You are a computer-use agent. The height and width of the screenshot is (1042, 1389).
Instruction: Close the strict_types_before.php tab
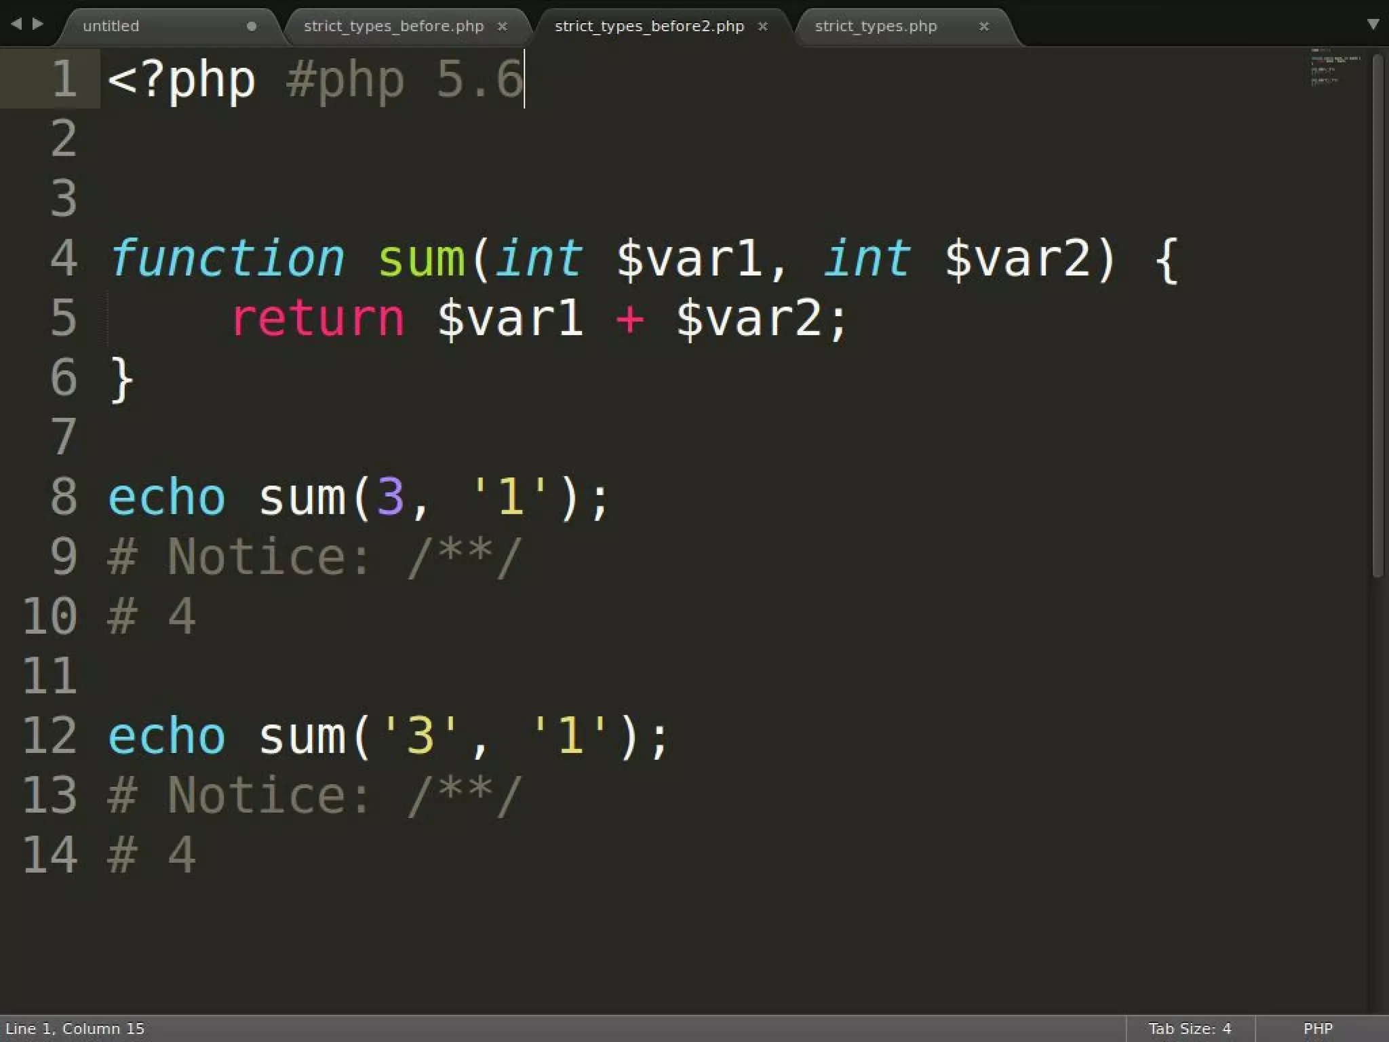(503, 26)
